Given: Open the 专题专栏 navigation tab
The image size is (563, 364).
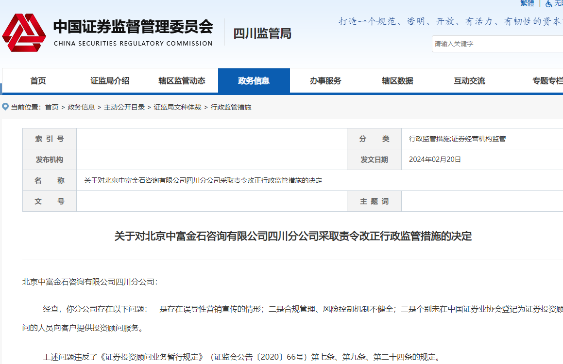Looking at the screenshot, I should pos(547,81).
